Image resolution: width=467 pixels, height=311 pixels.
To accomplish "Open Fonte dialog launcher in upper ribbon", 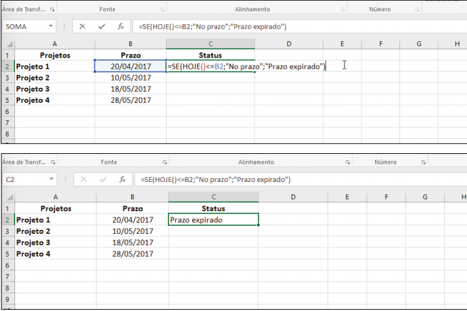I will (161, 10).
